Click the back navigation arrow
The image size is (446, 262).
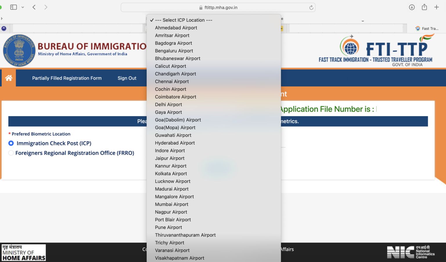tap(34, 7)
